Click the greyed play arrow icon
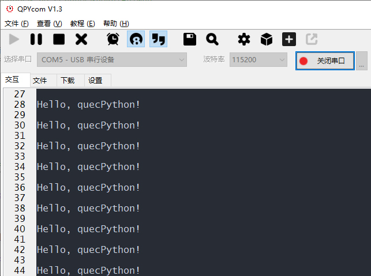This screenshot has height=276, width=371. 14,39
